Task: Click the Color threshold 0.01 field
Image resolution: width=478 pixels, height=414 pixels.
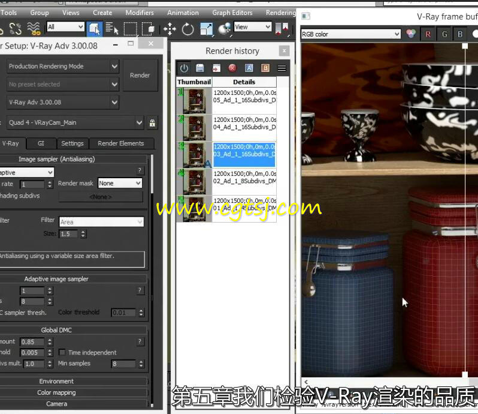Action: tap(123, 313)
